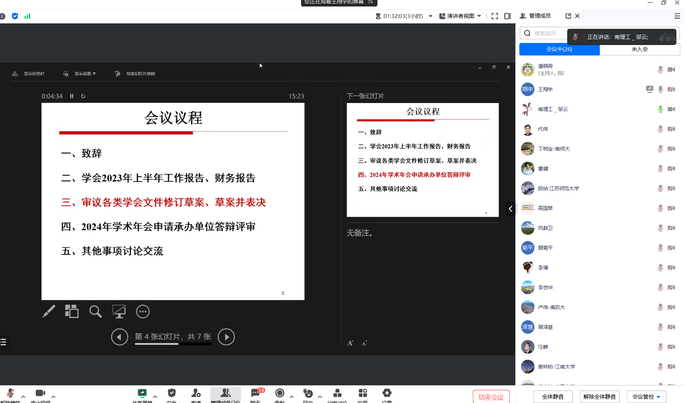Open breakout rooms icon
685x403 pixels.
click(x=337, y=393)
